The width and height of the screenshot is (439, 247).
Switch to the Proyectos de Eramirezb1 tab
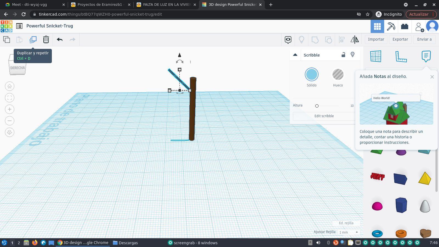tap(100, 5)
